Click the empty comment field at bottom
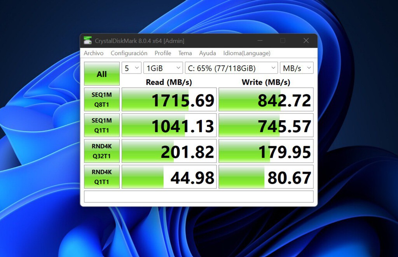The height and width of the screenshot is (257, 398). coord(199,197)
